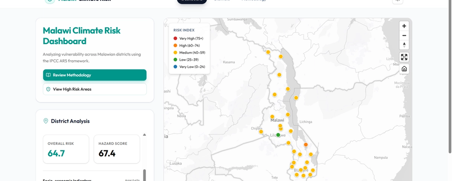Toggle fullscreen map view
The width and height of the screenshot is (452, 181).
[404, 57]
